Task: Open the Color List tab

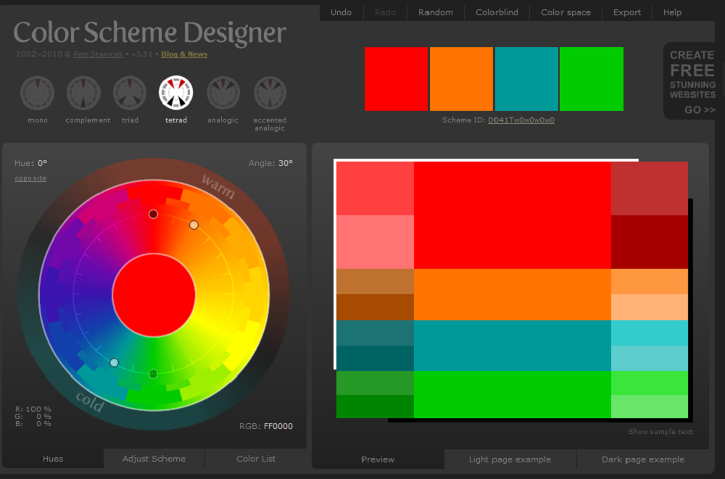Action: [x=256, y=459]
